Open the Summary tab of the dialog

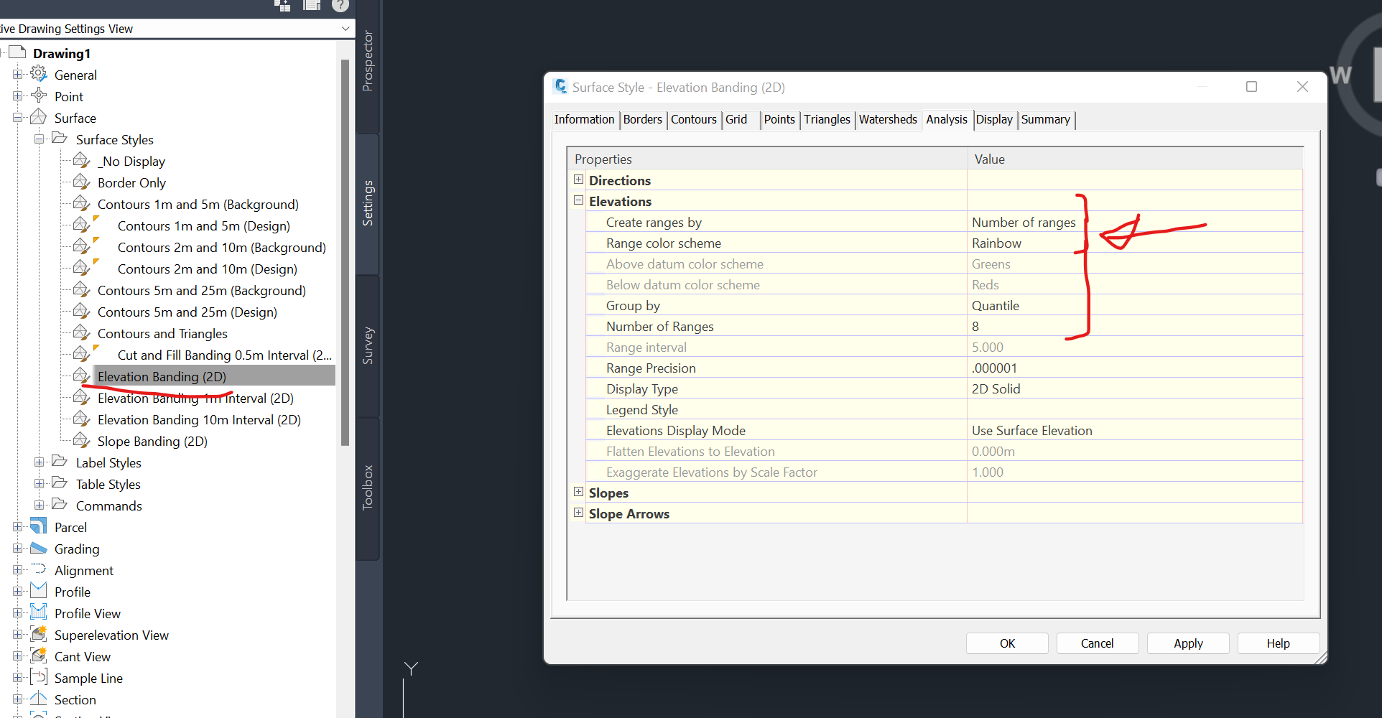click(1045, 119)
